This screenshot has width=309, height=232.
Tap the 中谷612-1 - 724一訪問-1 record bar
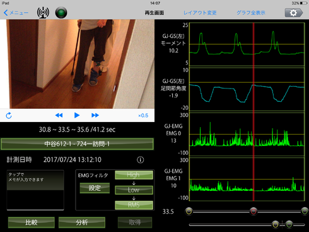77,144
